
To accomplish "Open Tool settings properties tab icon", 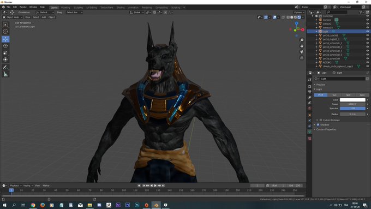I will click(310, 80).
